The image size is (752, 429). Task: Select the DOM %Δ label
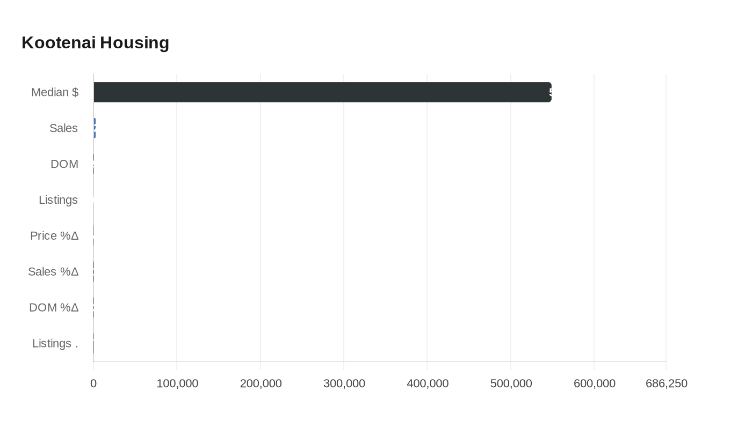coord(54,308)
